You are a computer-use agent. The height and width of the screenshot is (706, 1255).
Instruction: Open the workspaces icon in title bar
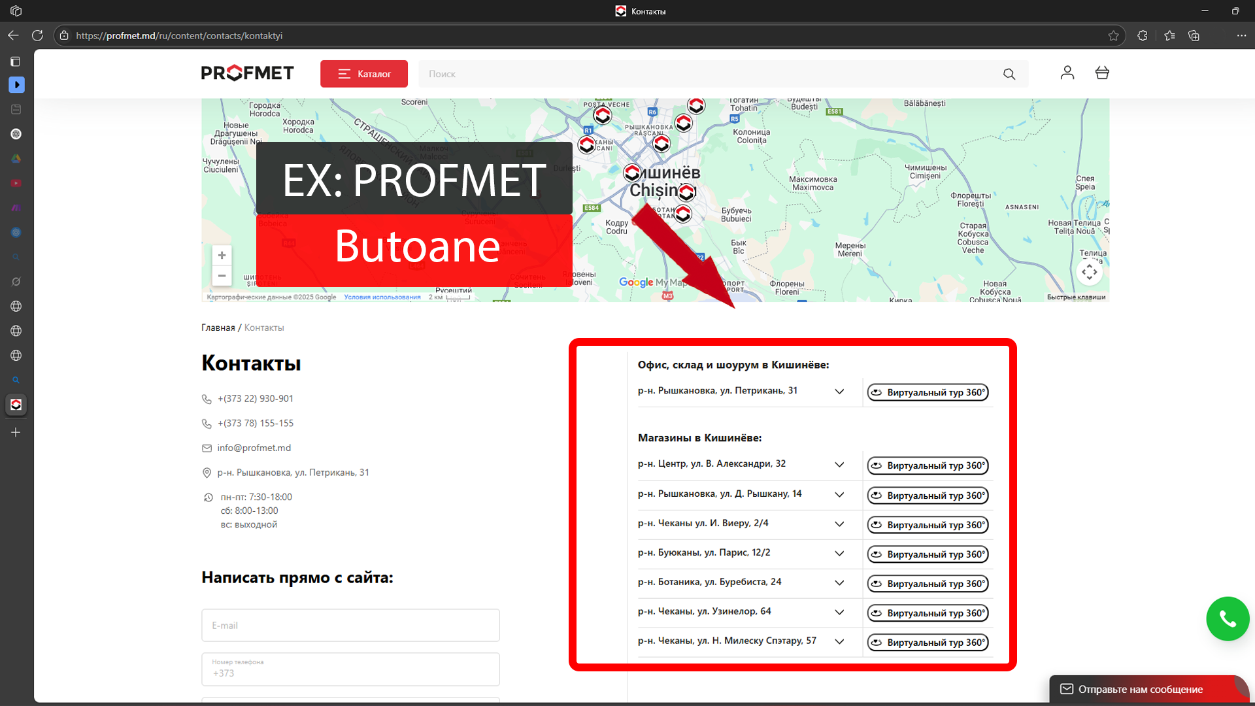[x=16, y=11]
